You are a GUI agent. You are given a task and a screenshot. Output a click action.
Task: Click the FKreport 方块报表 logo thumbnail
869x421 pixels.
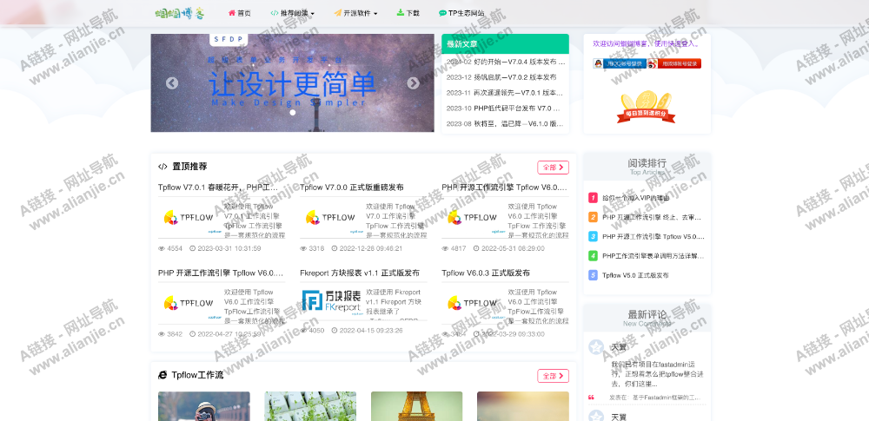(x=331, y=302)
